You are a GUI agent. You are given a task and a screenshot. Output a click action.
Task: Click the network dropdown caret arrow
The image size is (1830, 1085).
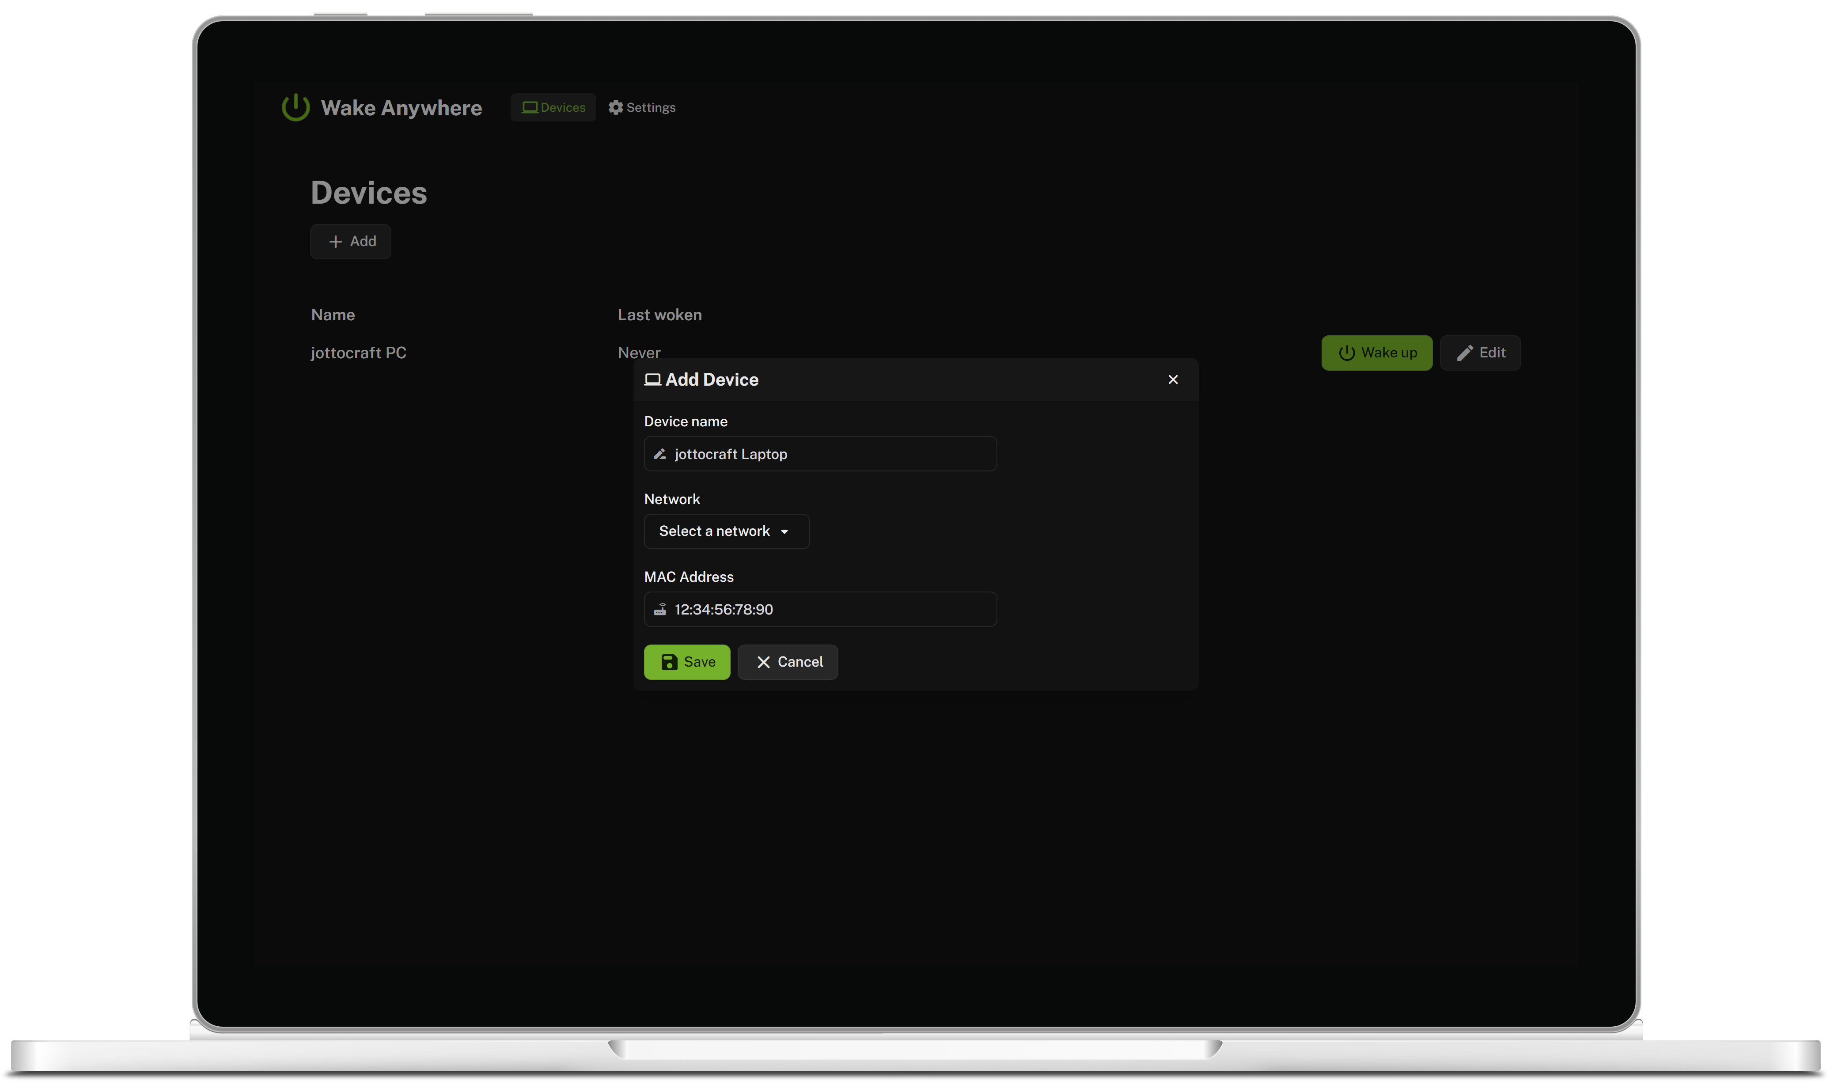click(784, 531)
